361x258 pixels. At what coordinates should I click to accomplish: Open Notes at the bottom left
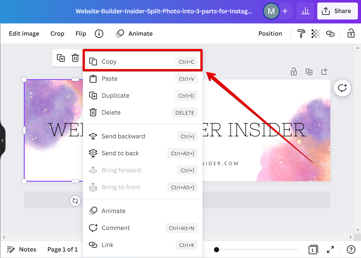tap(22, 249)
